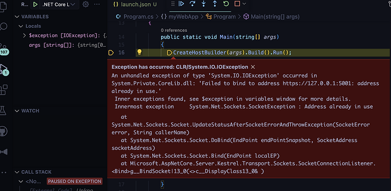Collapse the Locals tree node
Screen dimensions: 391x191
coord(21,26)
